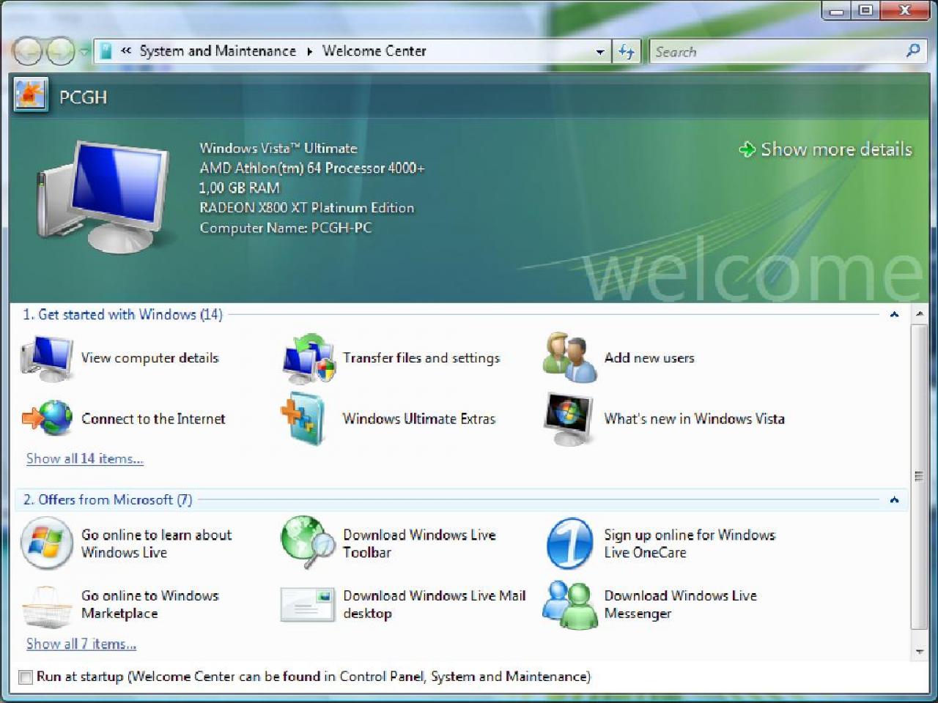
Task: Click Connect to the Internet label
Action: (153, 419)
